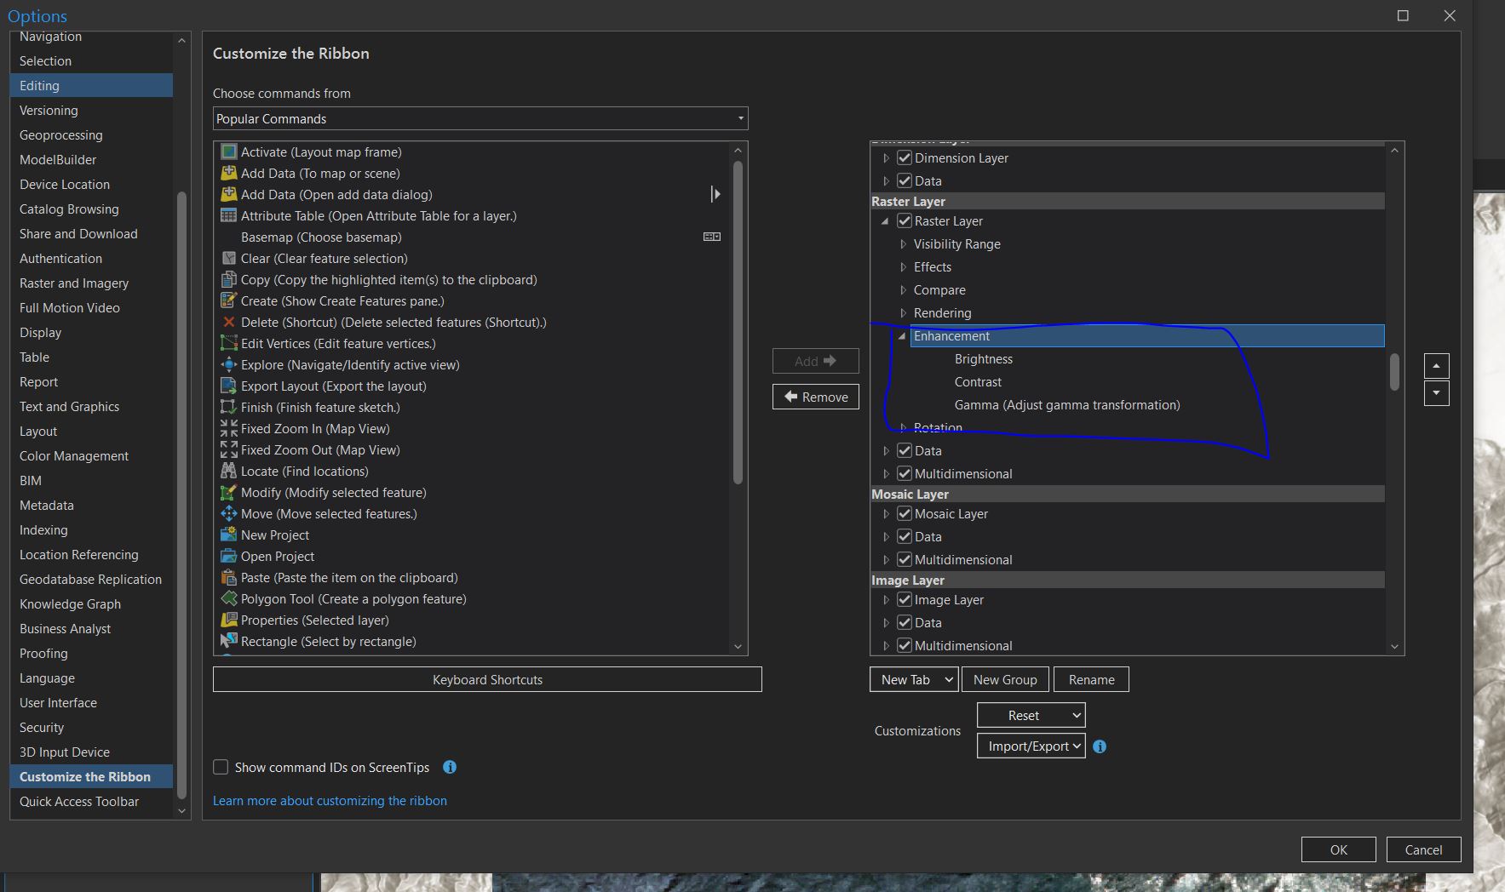
Task: Expand the Effects tree node
Action: click(x=903, y=266)
